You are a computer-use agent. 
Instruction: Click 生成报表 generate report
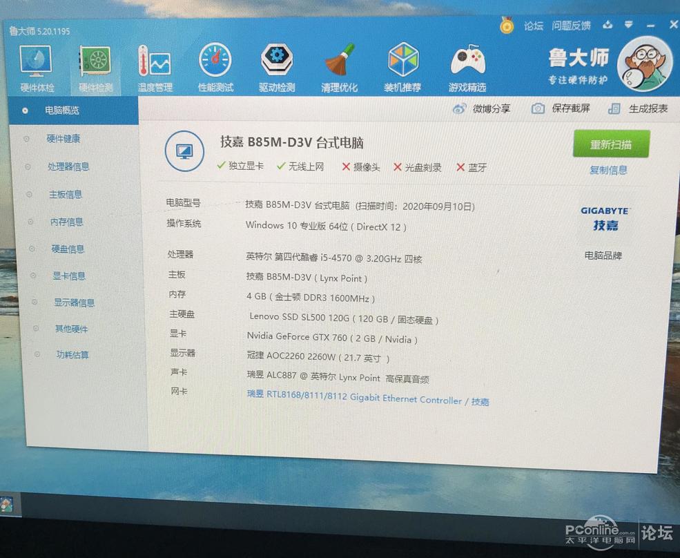(x=638, y=108)
